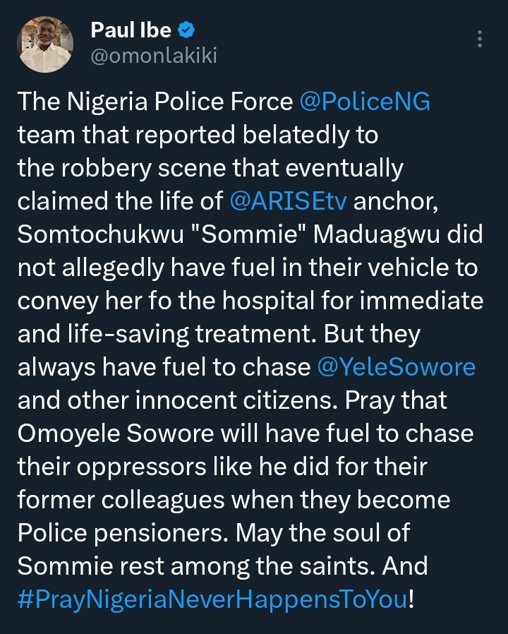Visit the @PoliceNG mention

pos(365,102)
